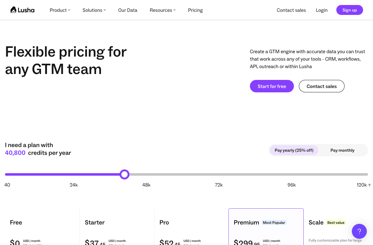Viewport: 373px width, 245px height.
Task: Select the Premium plan card
Action: click(x=266, y=227)
